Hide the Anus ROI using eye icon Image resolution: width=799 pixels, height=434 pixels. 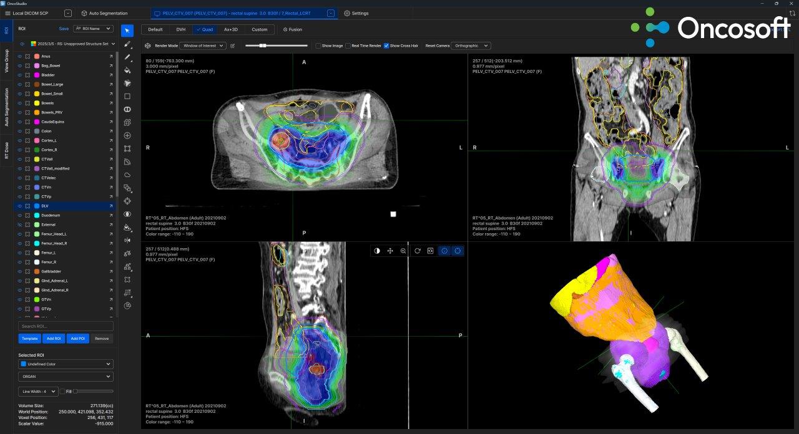20,56
